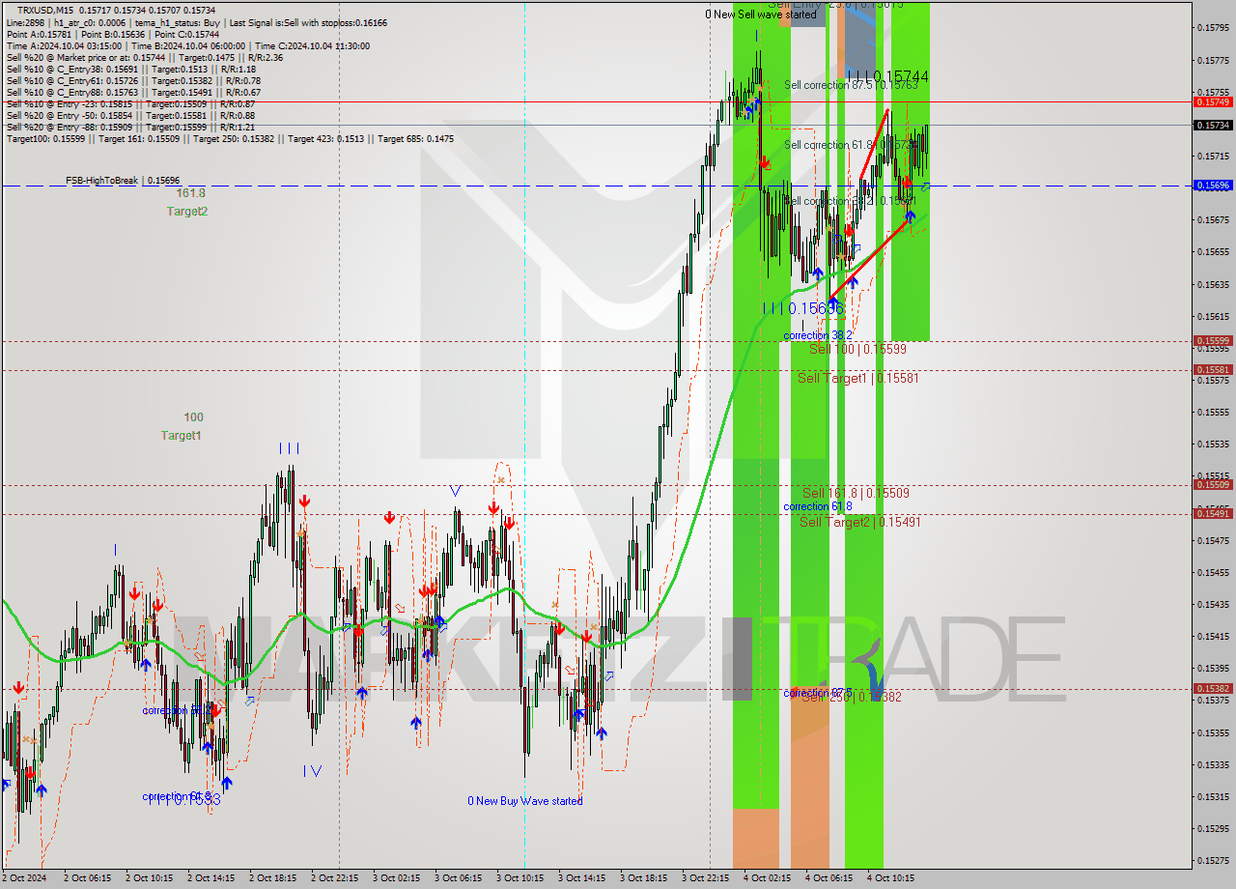Click the 'Sell correction 61.8' annotation
This screenshot has width=1236, height=889.
tap(850, 145)
